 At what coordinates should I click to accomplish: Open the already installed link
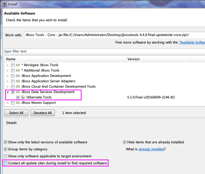click(x=151, y=149)
